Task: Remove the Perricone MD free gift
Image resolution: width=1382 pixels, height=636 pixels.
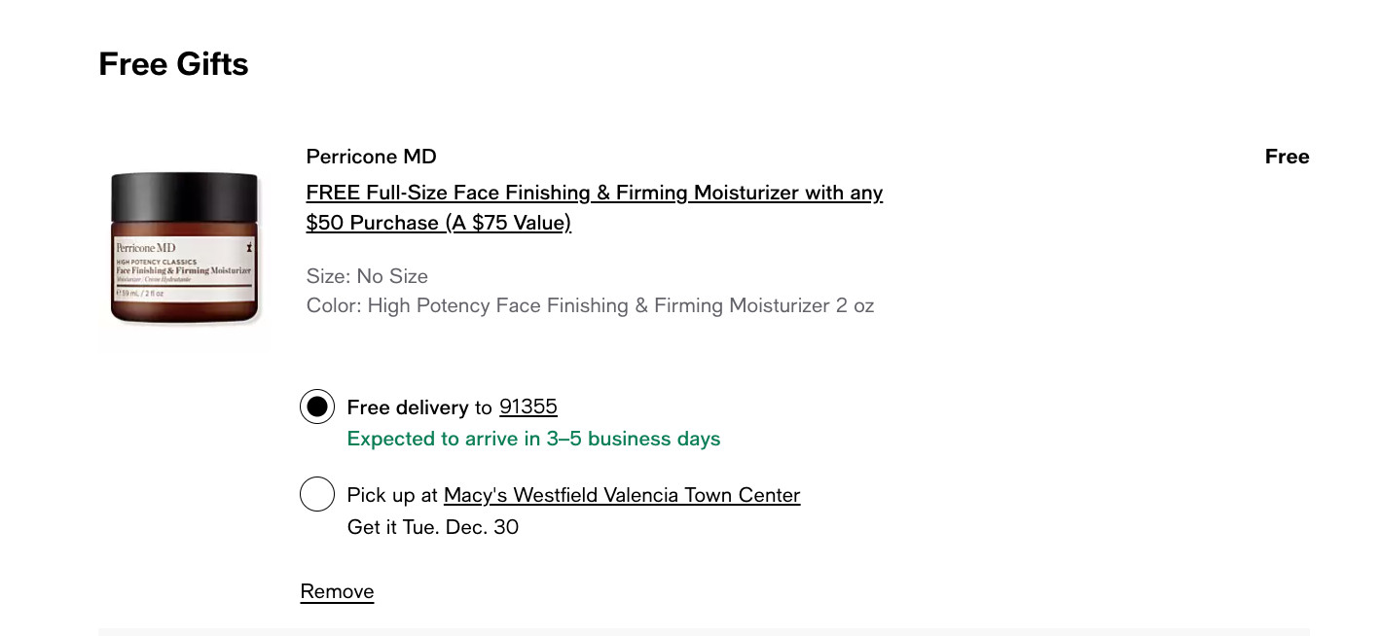Action: pos(337,591)
